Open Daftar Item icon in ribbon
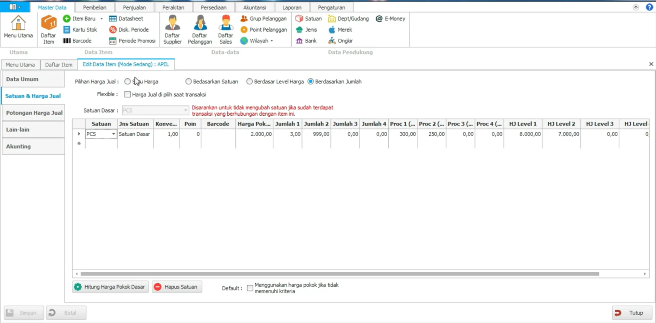The image size is (656, 323). coord(49,29)
